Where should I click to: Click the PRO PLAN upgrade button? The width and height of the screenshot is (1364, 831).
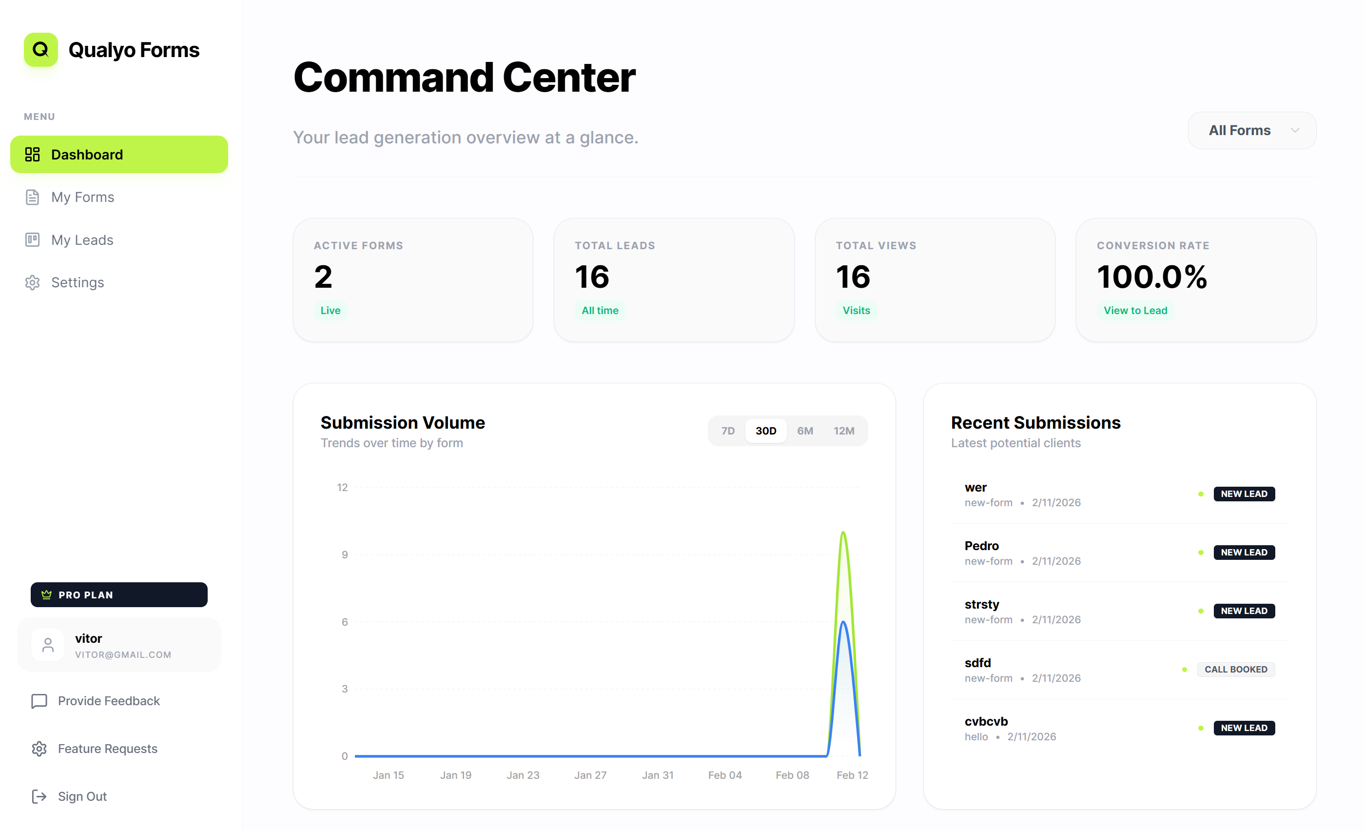tap(118, 594)
